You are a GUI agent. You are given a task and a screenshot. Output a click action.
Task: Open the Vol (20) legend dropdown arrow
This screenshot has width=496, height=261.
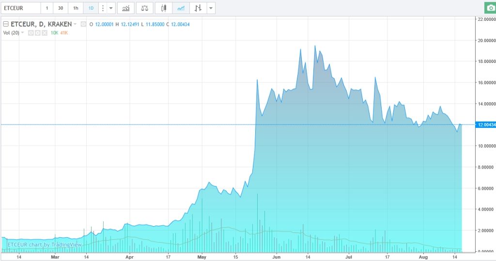22,32
